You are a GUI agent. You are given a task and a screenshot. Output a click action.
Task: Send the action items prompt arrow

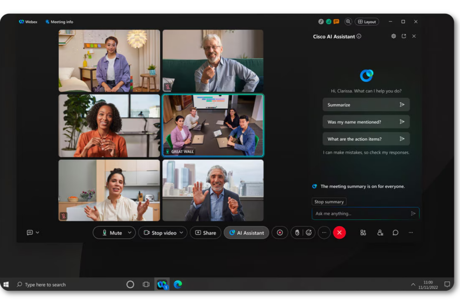[x=402, y=139]
